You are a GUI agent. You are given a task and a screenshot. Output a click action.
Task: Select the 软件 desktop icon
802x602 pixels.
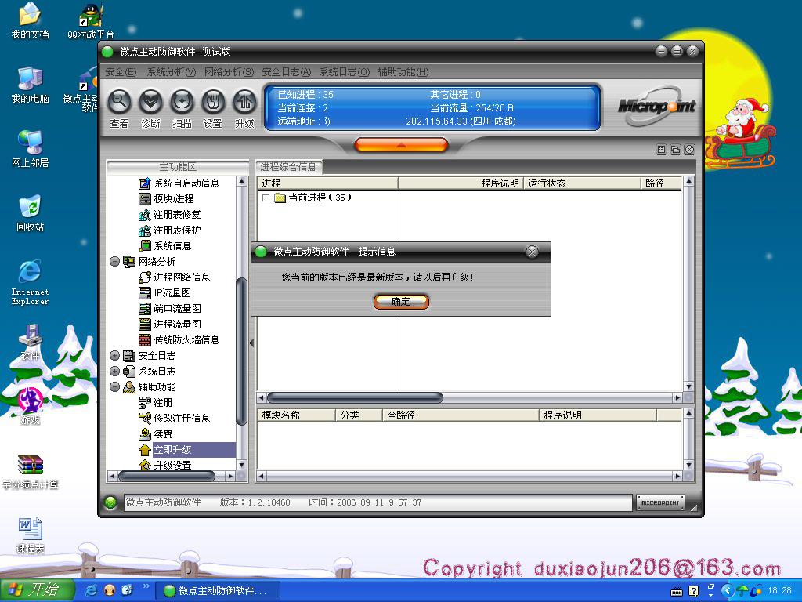(31, 342)
